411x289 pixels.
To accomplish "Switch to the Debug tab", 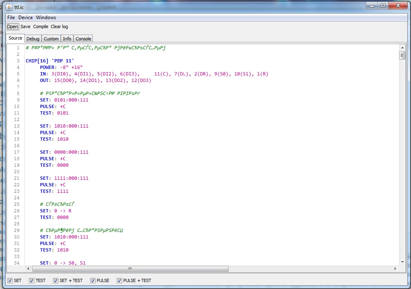I will pyautogui.click(x=33, y=39).
